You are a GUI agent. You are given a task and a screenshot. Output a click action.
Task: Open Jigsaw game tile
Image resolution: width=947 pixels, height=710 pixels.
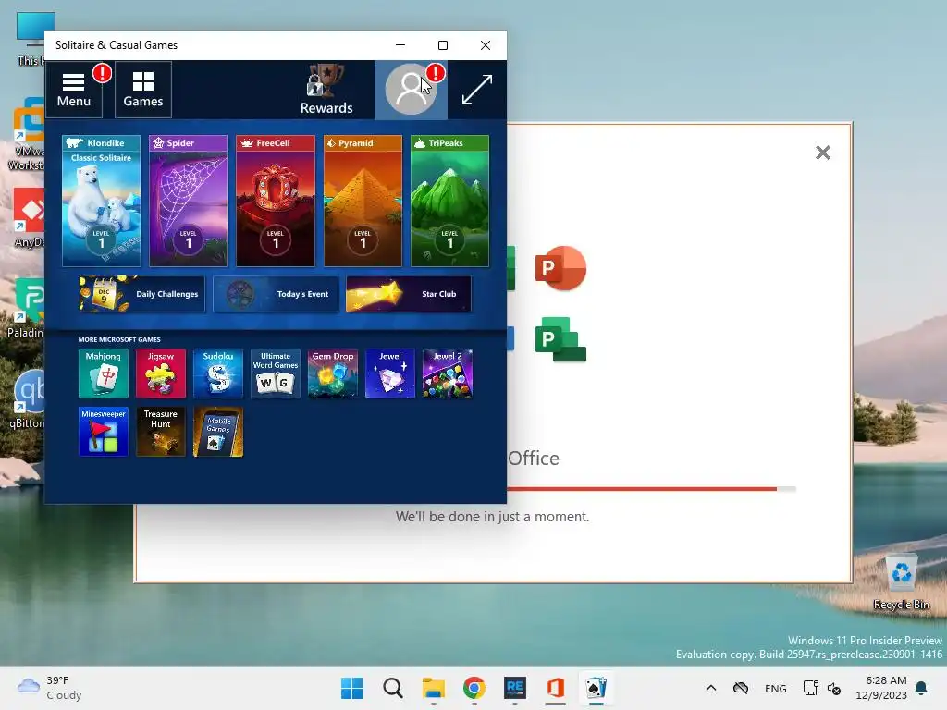(x=161, y=373)
